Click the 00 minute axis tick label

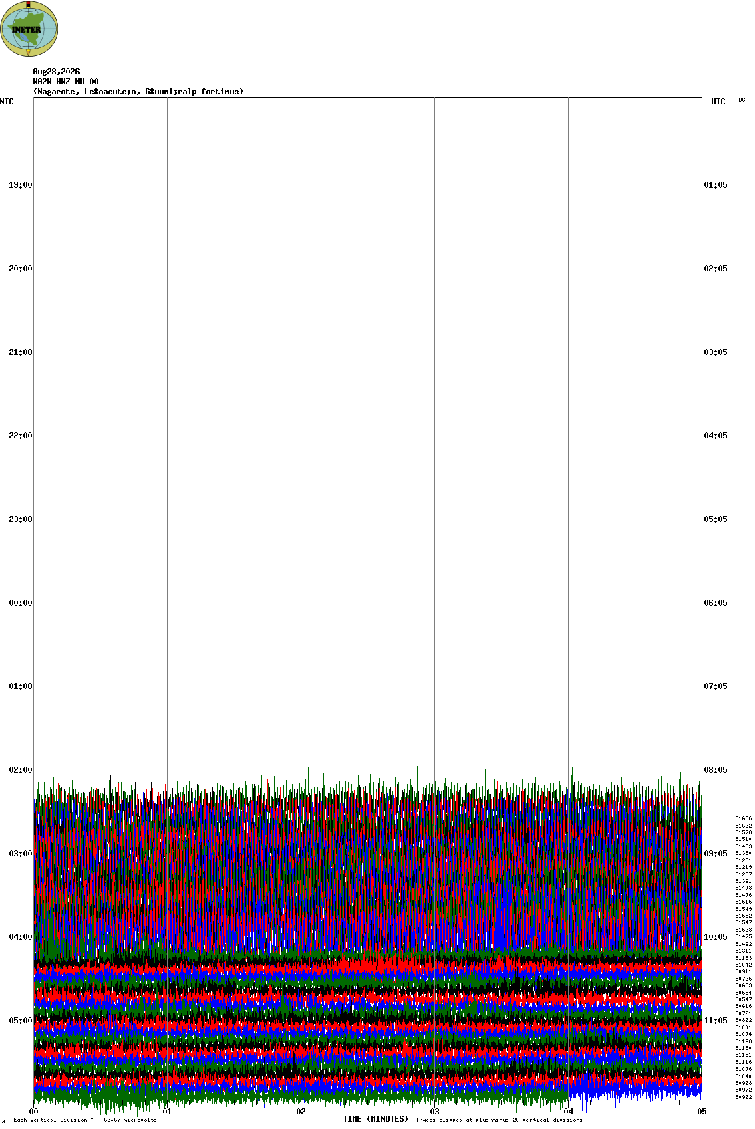pos(34,1112)
